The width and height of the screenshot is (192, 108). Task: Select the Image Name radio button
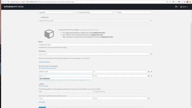point(40,17)
